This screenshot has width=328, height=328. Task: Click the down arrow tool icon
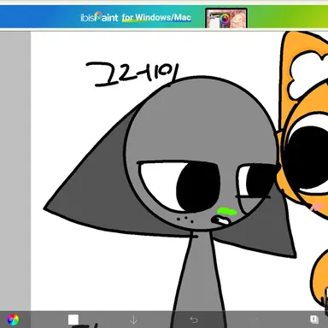[x=133, y=320]
